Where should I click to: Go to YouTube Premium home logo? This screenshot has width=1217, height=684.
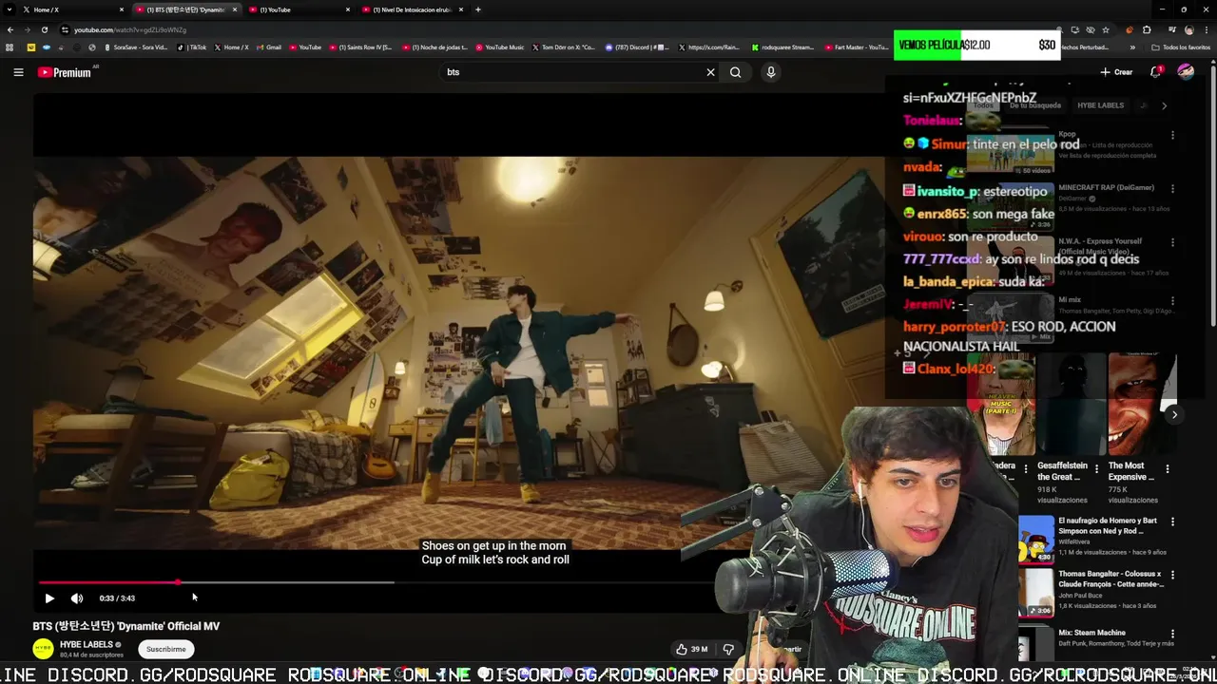(x=65, y=72)
